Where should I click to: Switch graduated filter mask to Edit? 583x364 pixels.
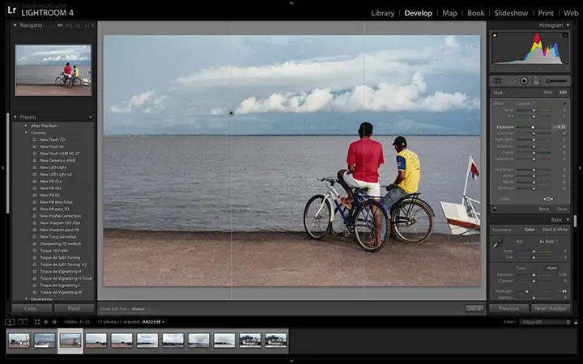pyautogui.click(x=563, y=92)
